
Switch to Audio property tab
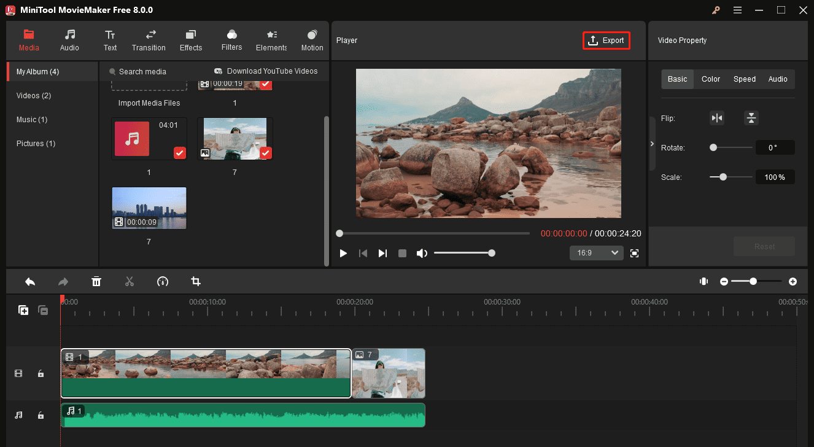[x=778, y=79]
